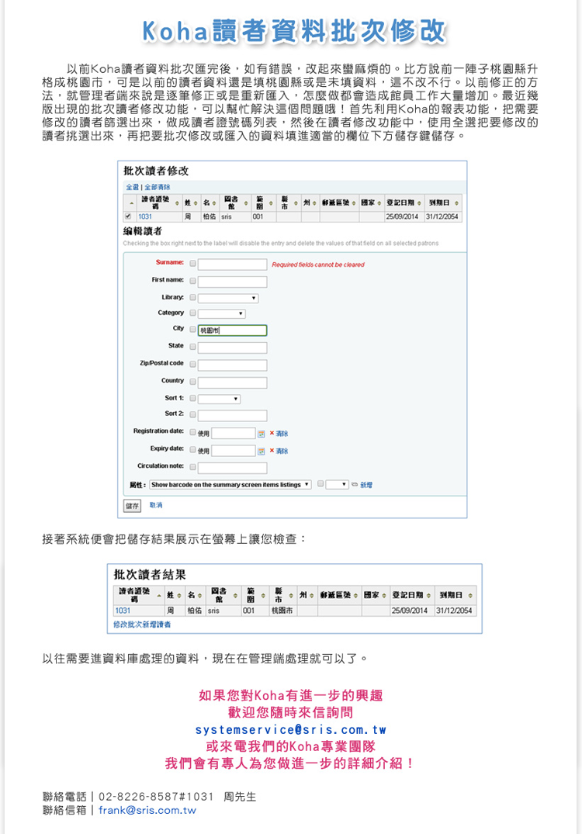582x834 pixels.
Task: Click the 桃園市 cell in the results table
Action: (x=283, y=611)
